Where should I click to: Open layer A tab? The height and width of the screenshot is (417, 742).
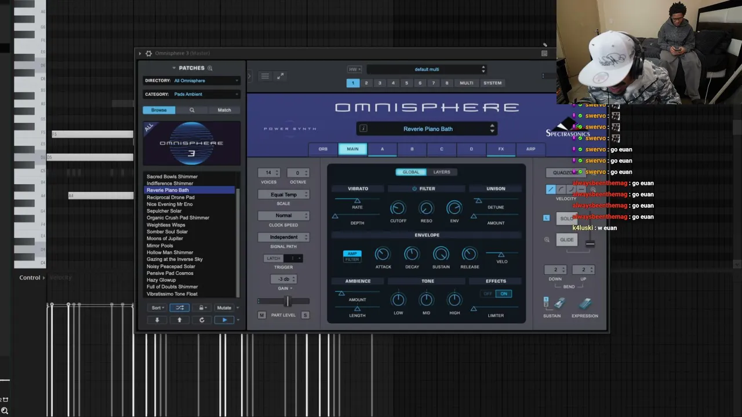click(x=382, y=149)
